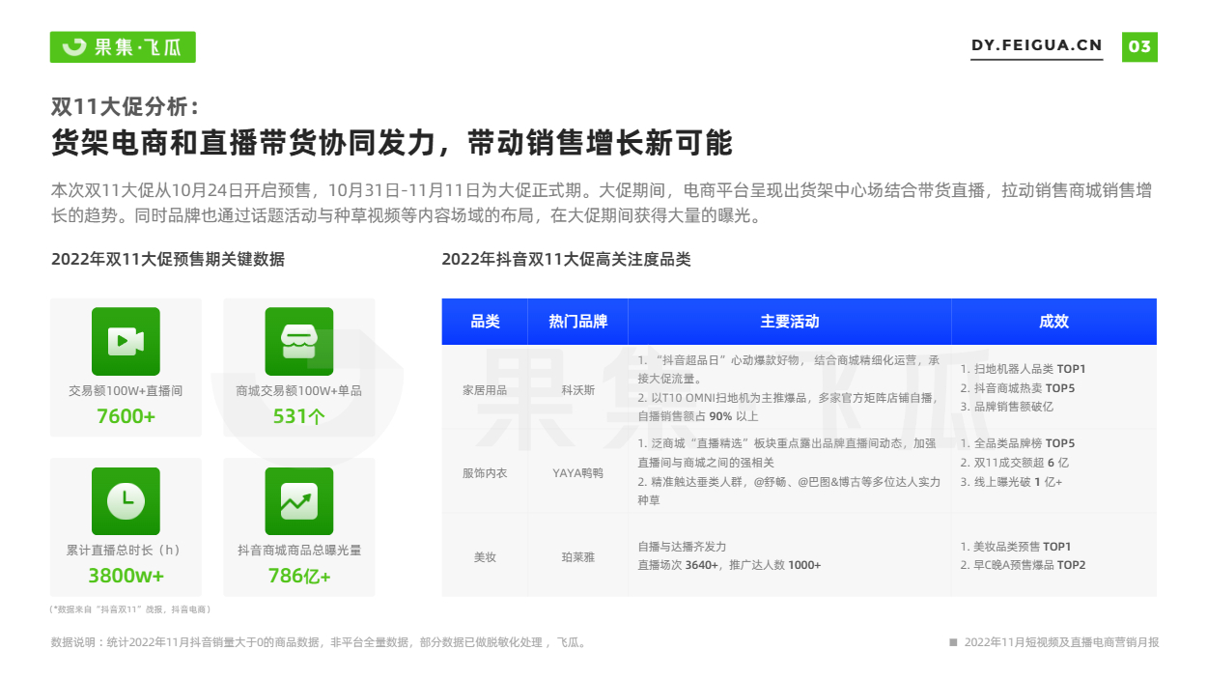
Task: Select the 热门品牌 table header
Action: point(577,322)
